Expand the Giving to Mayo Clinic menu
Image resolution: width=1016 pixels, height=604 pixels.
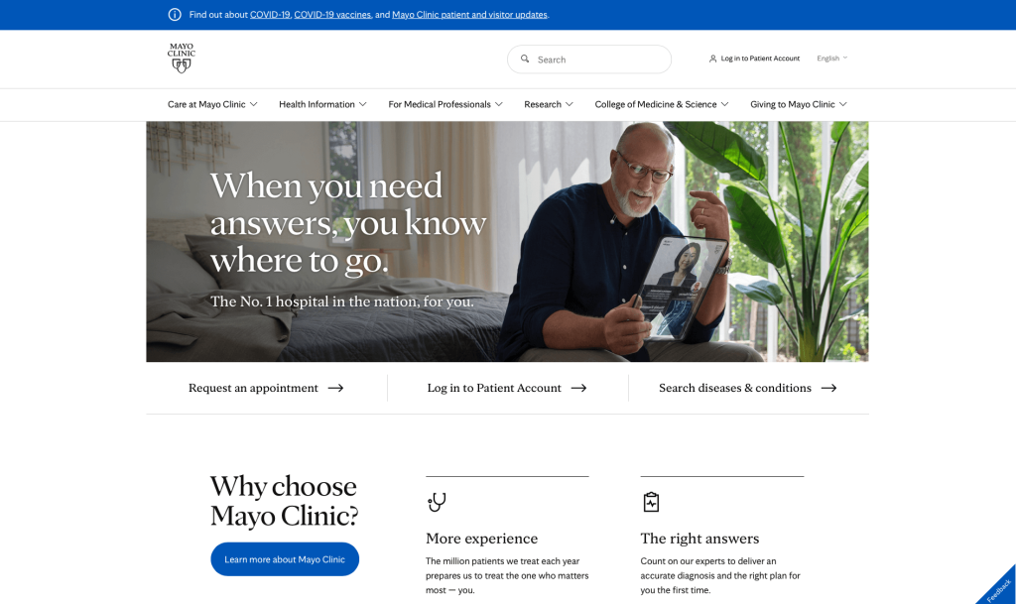799,104
